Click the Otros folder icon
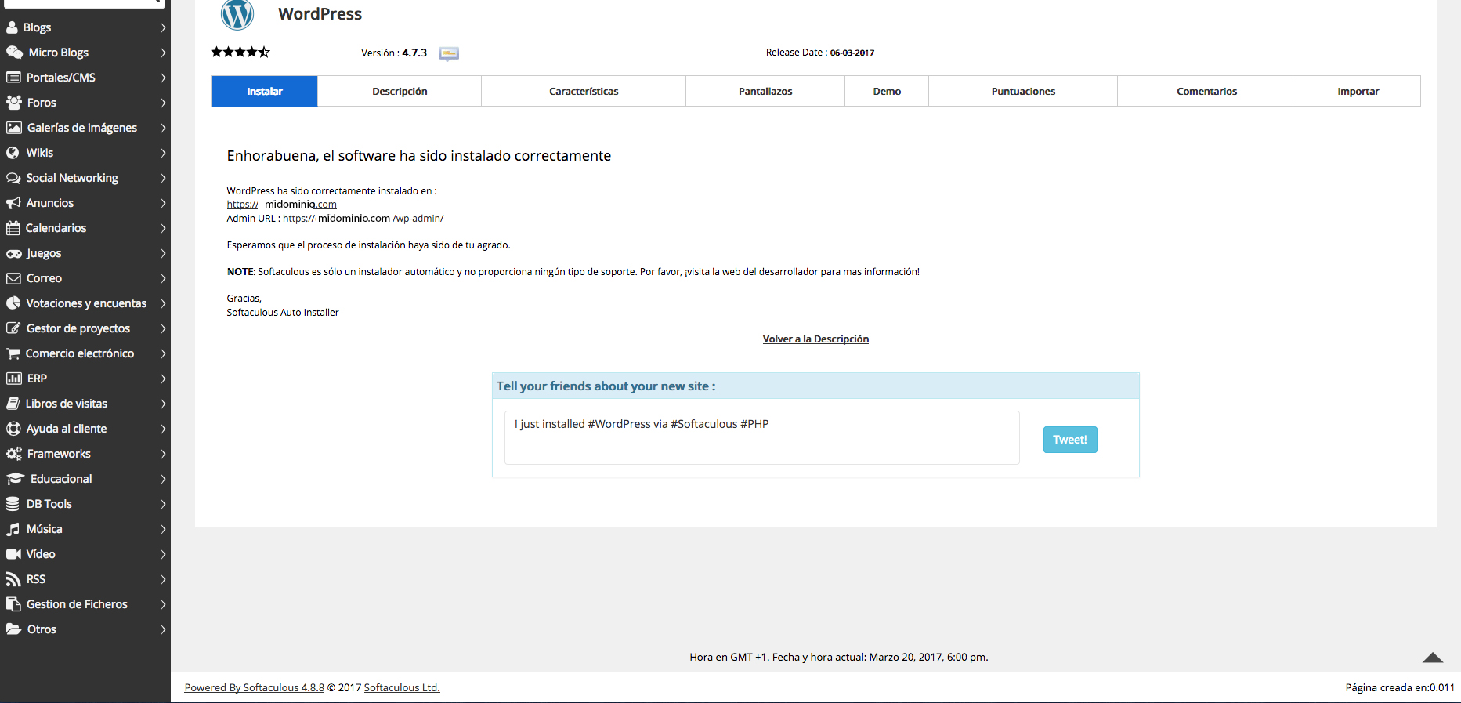Image resolution: width=1461 pixels, height=703 pixels. pyautogui.click(x=13, y=629)
